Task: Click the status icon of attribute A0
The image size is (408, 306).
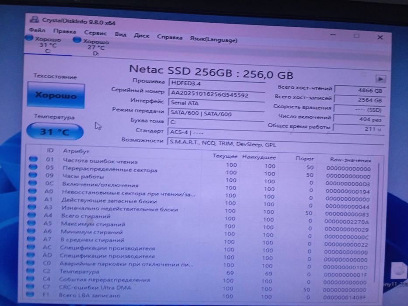Action: tap(32, 191)
